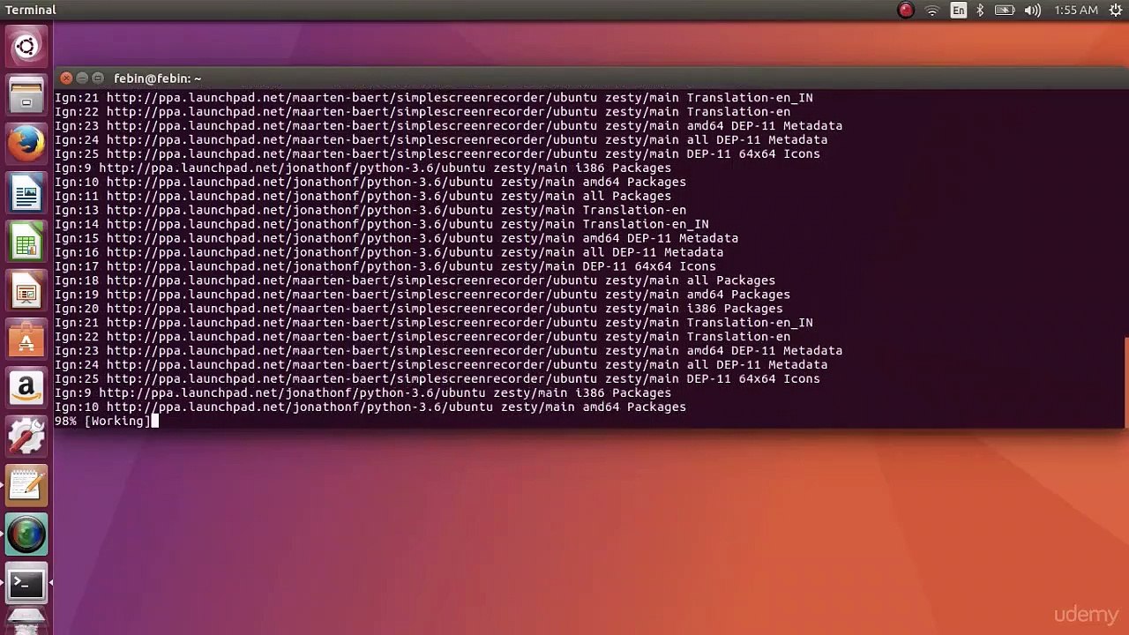
Task: Open LibreOffice Impress from launcher
Action: click(26, 290)
